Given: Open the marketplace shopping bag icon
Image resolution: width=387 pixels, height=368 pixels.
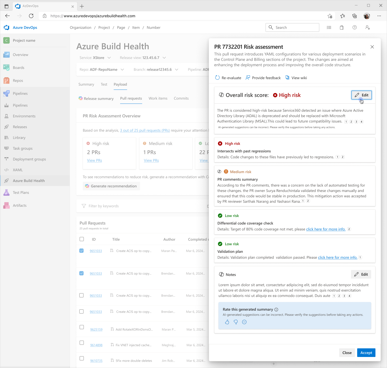Looking at the screenshot, I should tap(342, 27).
